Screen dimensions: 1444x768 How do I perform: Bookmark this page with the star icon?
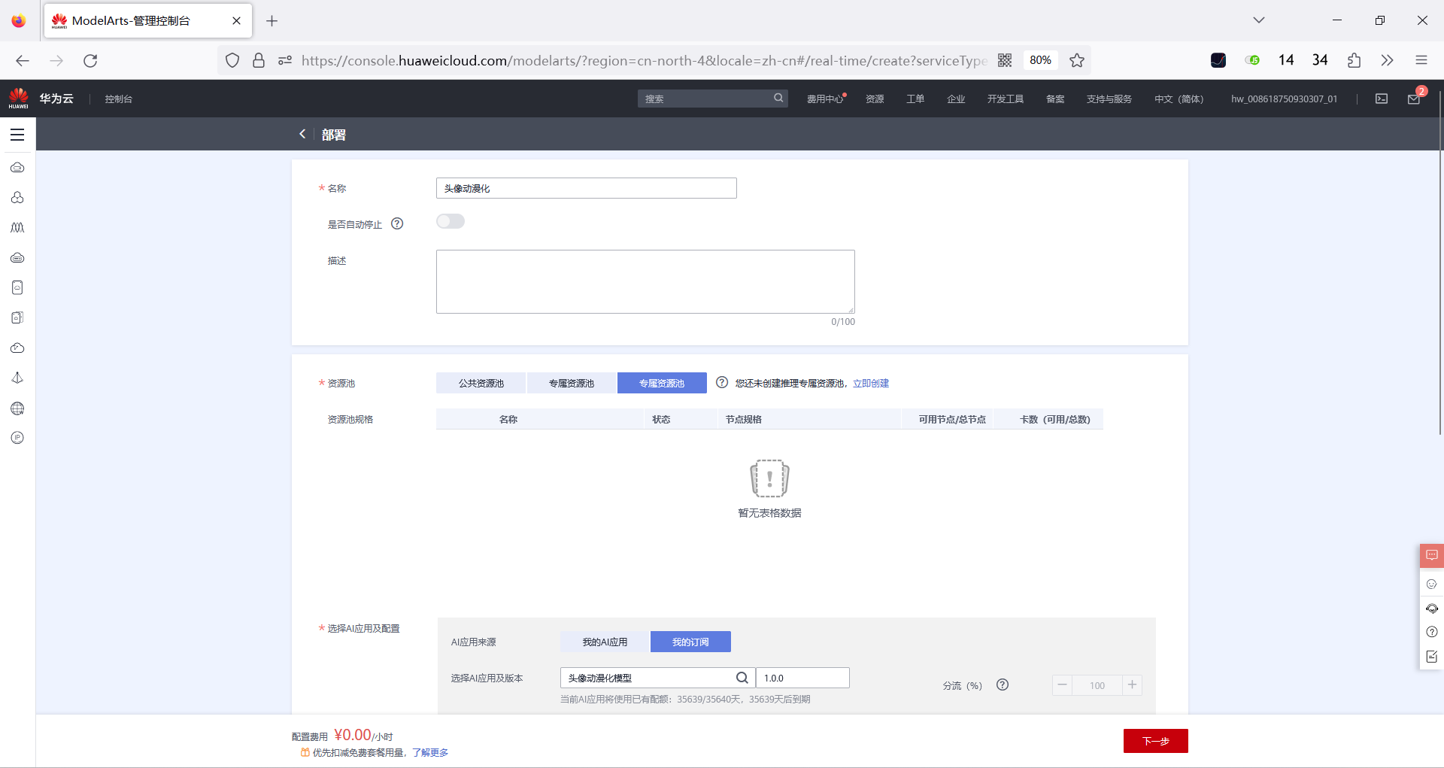point(1077,60)
